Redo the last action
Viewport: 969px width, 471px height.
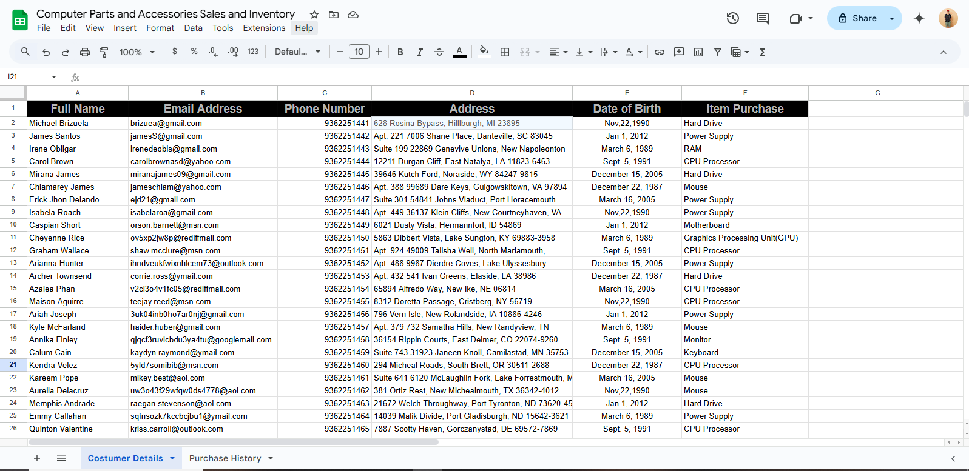(x=66, y=52)
